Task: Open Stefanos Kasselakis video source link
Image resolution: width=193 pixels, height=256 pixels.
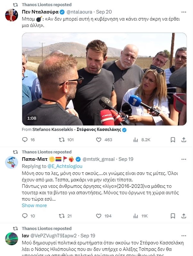Action: tap(77, 130)
